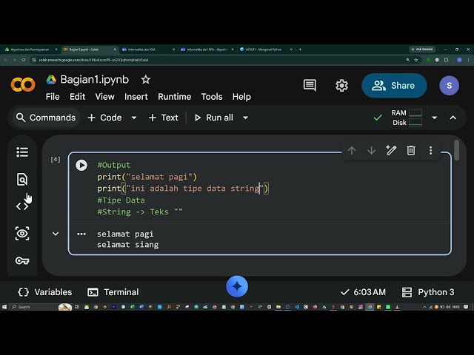Open the Tools menu
Screen dimensions: 474x355
(x=212, y=97)
